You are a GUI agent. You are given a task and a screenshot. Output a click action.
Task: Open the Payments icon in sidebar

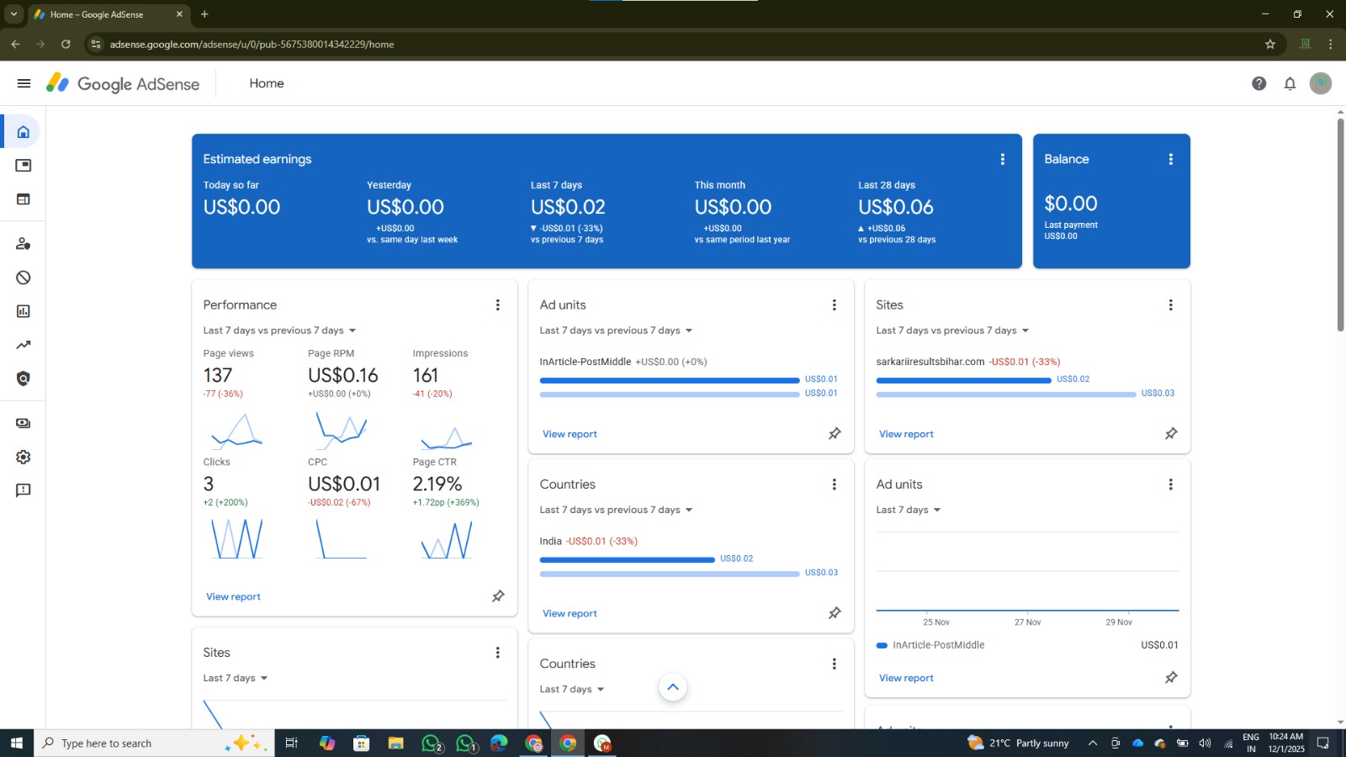coord(24,423)
